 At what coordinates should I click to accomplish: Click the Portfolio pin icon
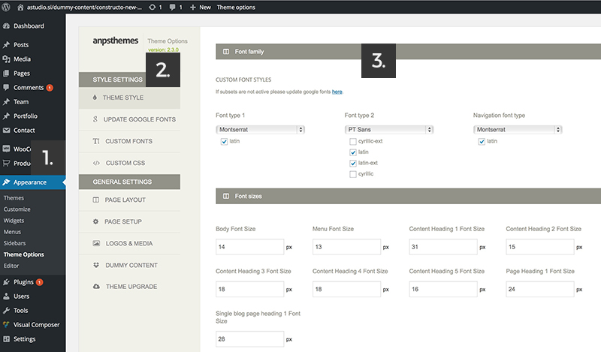point(6,116)
